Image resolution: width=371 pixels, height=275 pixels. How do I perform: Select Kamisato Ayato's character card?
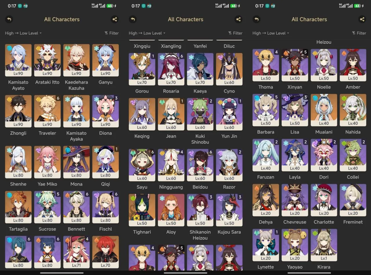pyautogui.click(x=18, y=60)
